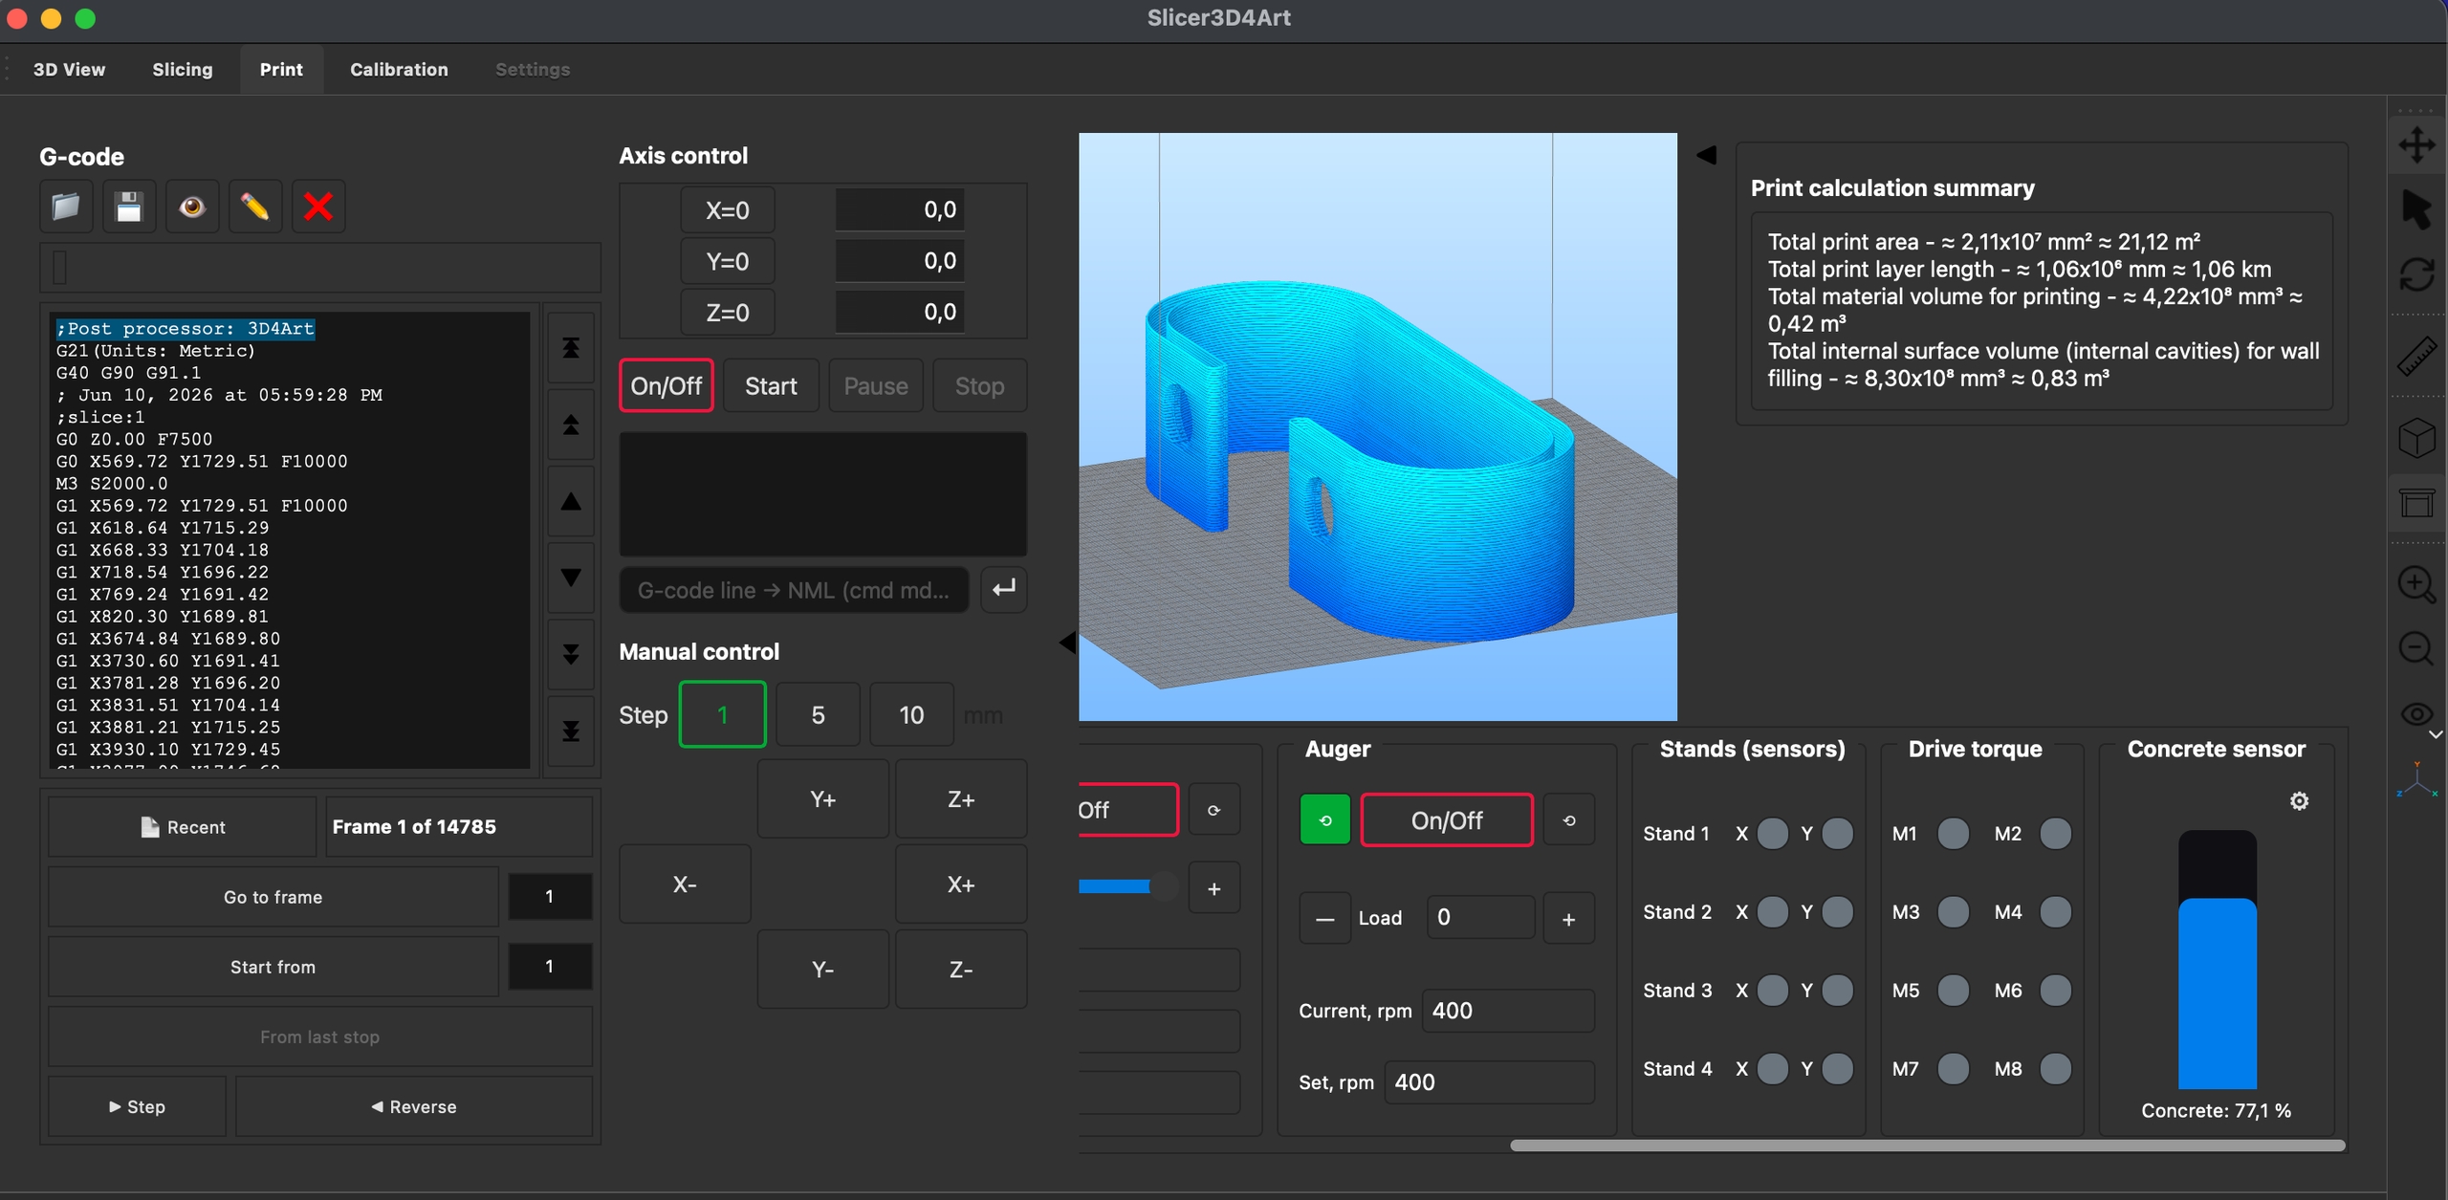Clear G-code with red X icon
The width and height of the screenshot is (2448, 1200).
(x=318, y=207)
